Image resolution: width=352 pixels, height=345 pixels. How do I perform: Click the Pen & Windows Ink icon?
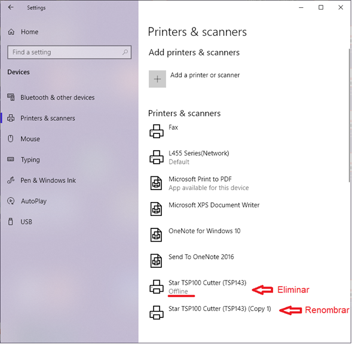click(11, 180)
